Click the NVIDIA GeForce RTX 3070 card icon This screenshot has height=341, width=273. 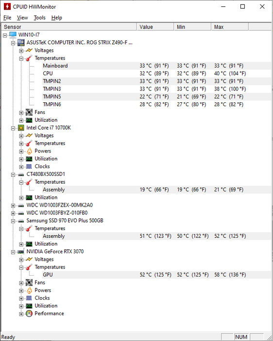coord(21,252)
